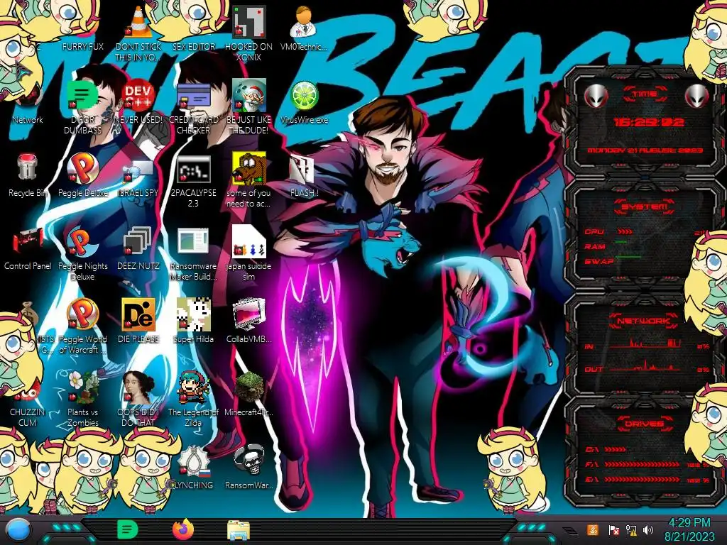Open the Start orb on the taskbar
Screen dimensions: 727x545
pyautogui.click(x=18, y=530)
